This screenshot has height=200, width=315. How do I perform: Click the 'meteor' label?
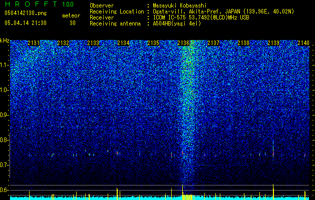pos(71,15)
